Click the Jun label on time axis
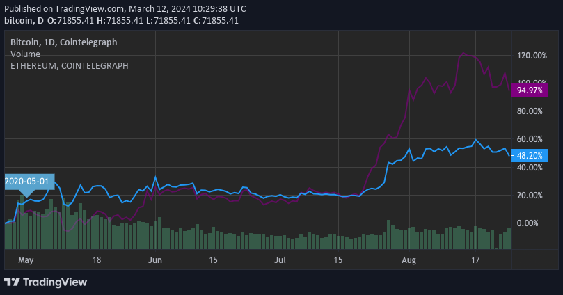This screenshot has height=295, width=563. [x=154, y=260]
